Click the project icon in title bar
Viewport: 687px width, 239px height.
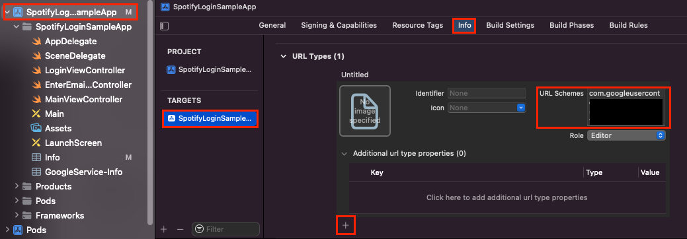coord(165,7)
